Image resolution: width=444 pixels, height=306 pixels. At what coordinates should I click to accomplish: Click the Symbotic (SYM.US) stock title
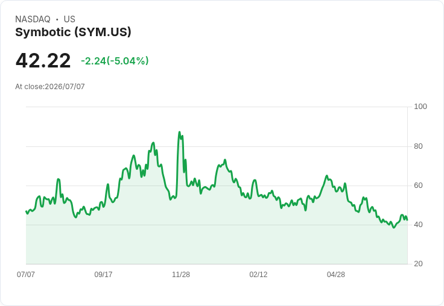click(73, 33)
